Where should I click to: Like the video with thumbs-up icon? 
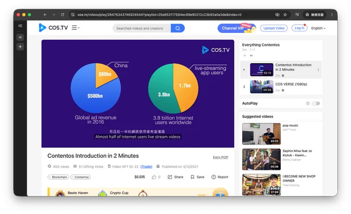tap(154, 177)
